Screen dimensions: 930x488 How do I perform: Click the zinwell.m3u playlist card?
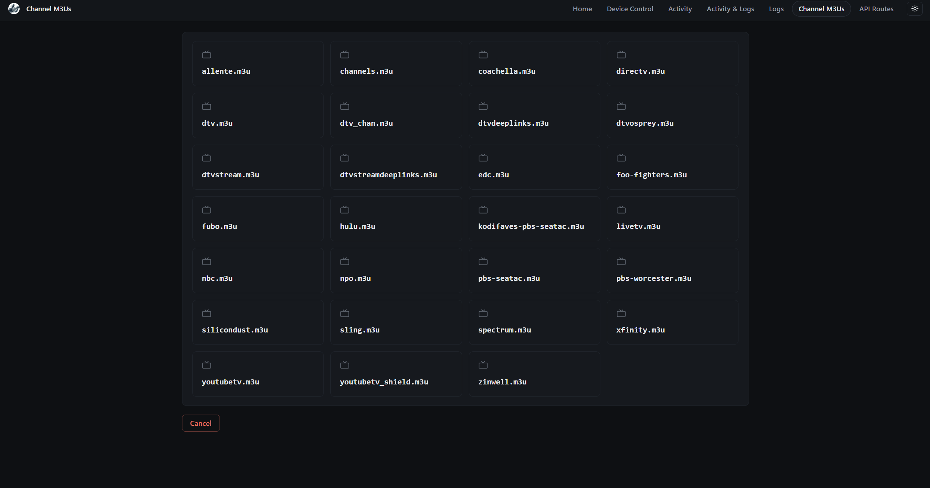(x=534, y=374)
